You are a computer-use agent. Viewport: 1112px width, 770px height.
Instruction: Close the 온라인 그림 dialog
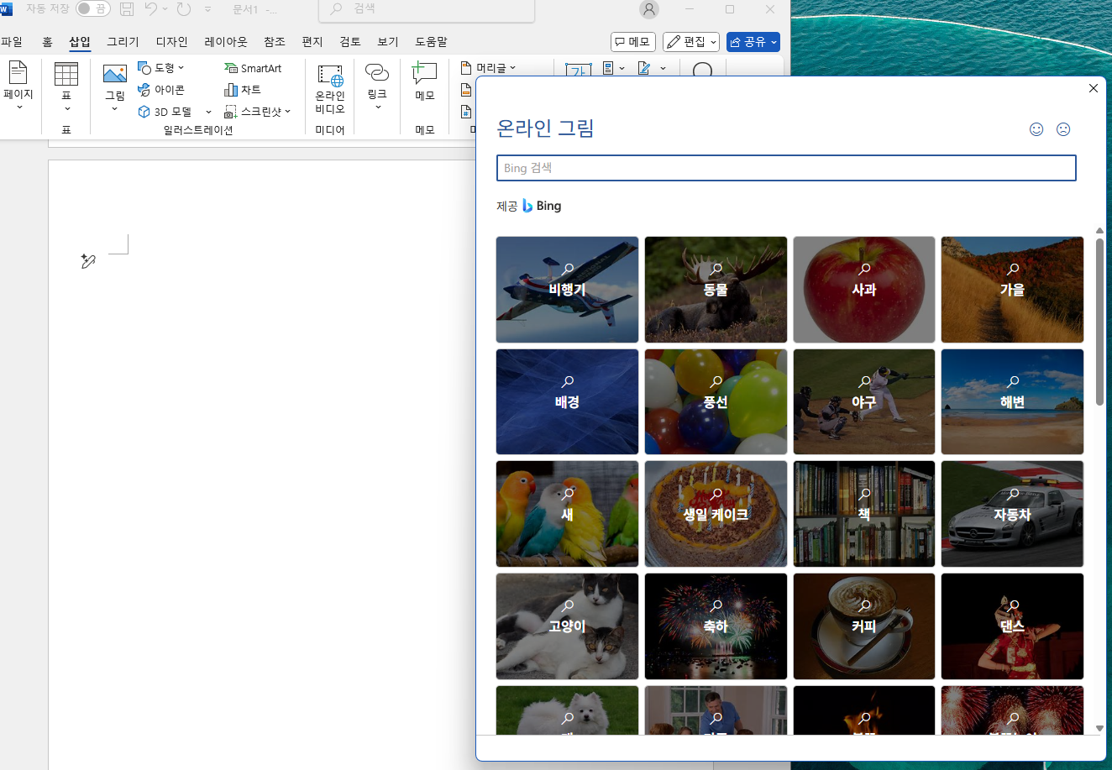click(x=1093, y=88)
